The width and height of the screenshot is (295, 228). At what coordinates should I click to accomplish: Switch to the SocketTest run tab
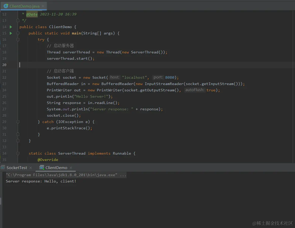pos(17,168)
